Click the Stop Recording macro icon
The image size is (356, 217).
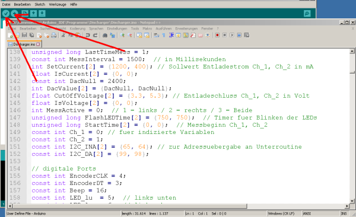tap(224, 35)
